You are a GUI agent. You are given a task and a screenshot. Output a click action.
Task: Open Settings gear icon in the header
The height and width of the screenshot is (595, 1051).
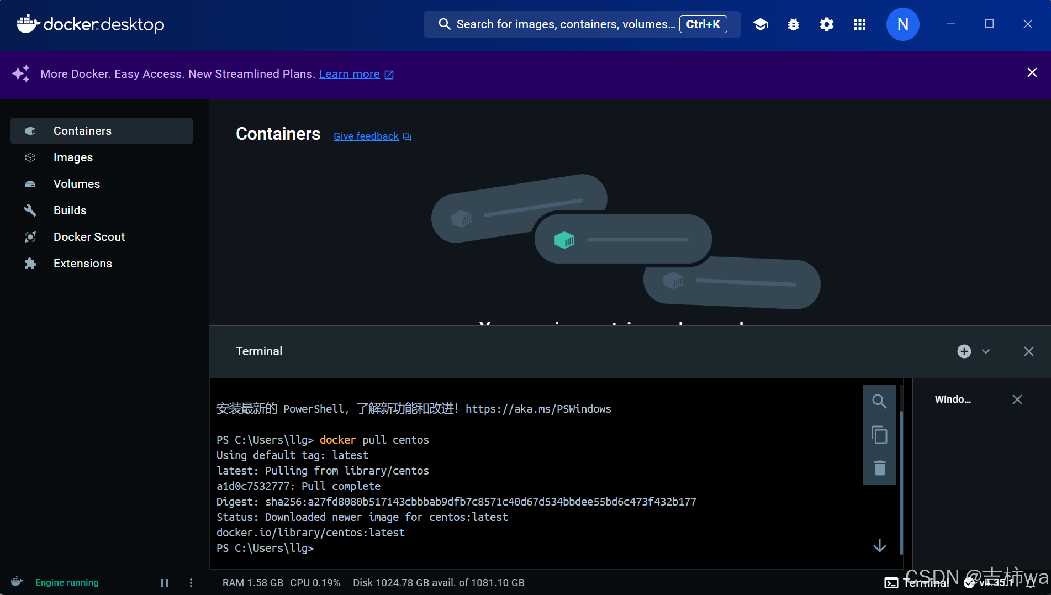827,24
